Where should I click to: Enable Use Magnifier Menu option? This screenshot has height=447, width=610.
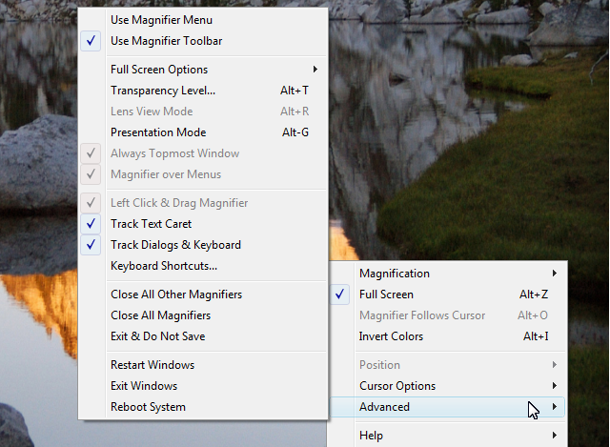pos(161,20)
